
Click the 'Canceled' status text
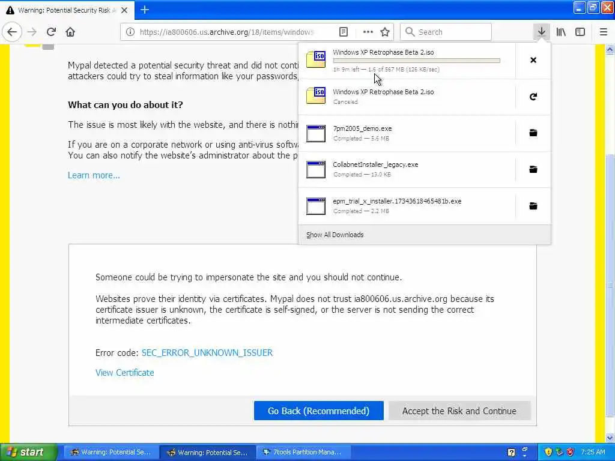(345, 101)
